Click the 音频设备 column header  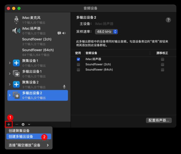tap(91, 53)
